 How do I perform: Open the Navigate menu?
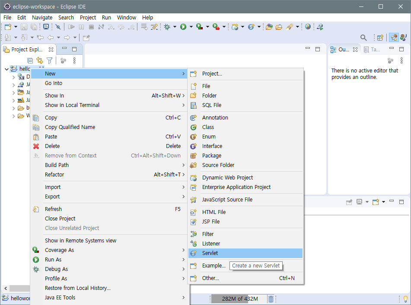[42, 18]
